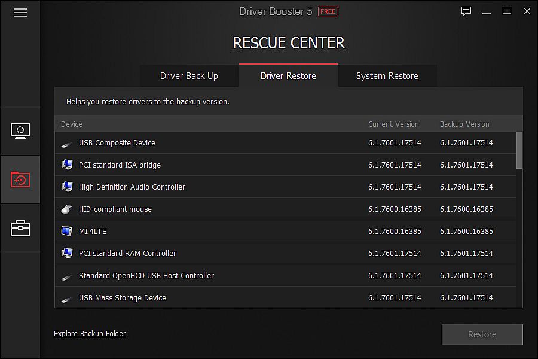Screen dimensions: 538x359
Task: Click HID-compliant mouse current version 6.1.7600.16385
Action: 395,209
